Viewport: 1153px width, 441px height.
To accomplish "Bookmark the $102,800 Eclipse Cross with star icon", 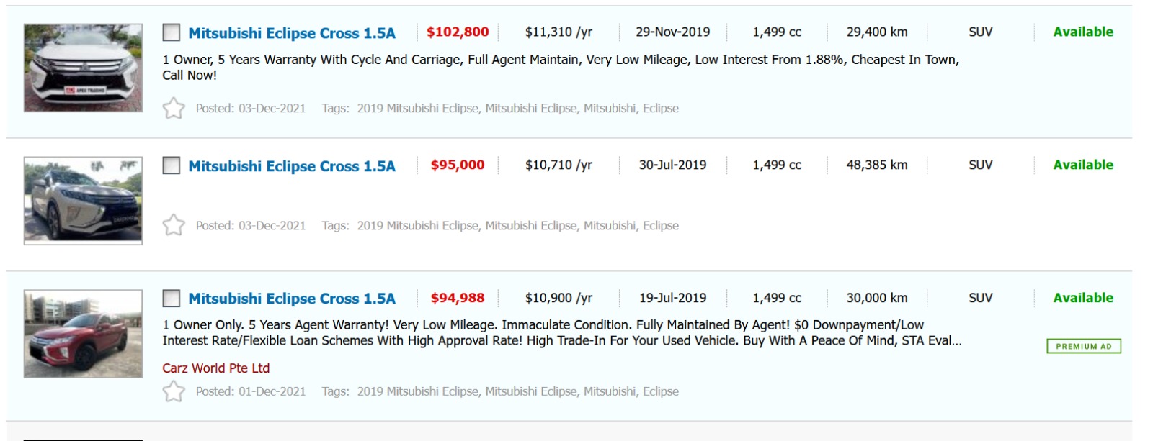I will pyautogui.click(x=174, y=109).
